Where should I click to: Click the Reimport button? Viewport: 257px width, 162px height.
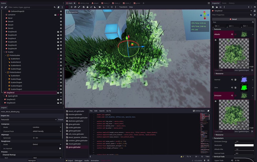(32, 160)
